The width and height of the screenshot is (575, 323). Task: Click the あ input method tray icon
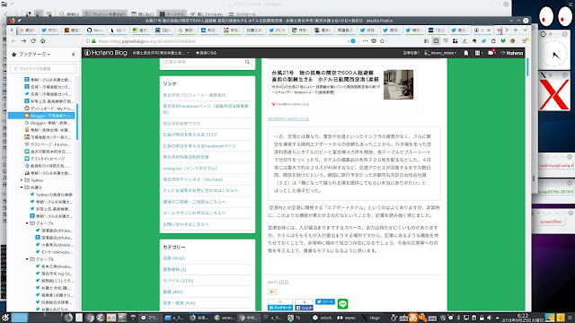413,318
